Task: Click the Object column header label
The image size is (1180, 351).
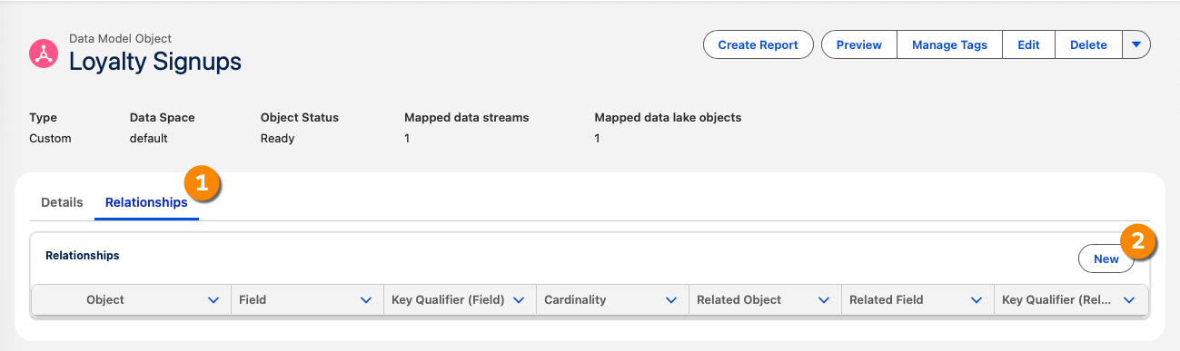Action: tap(105, 299)
